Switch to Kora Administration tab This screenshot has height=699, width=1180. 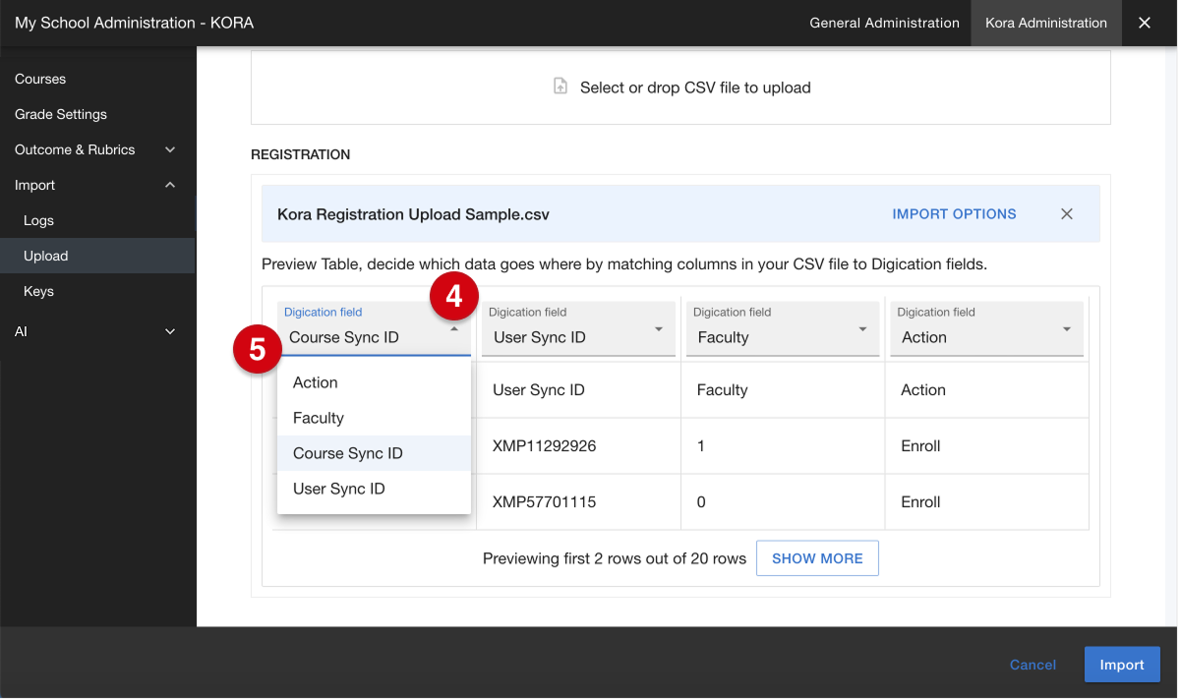pos(1046,23)
